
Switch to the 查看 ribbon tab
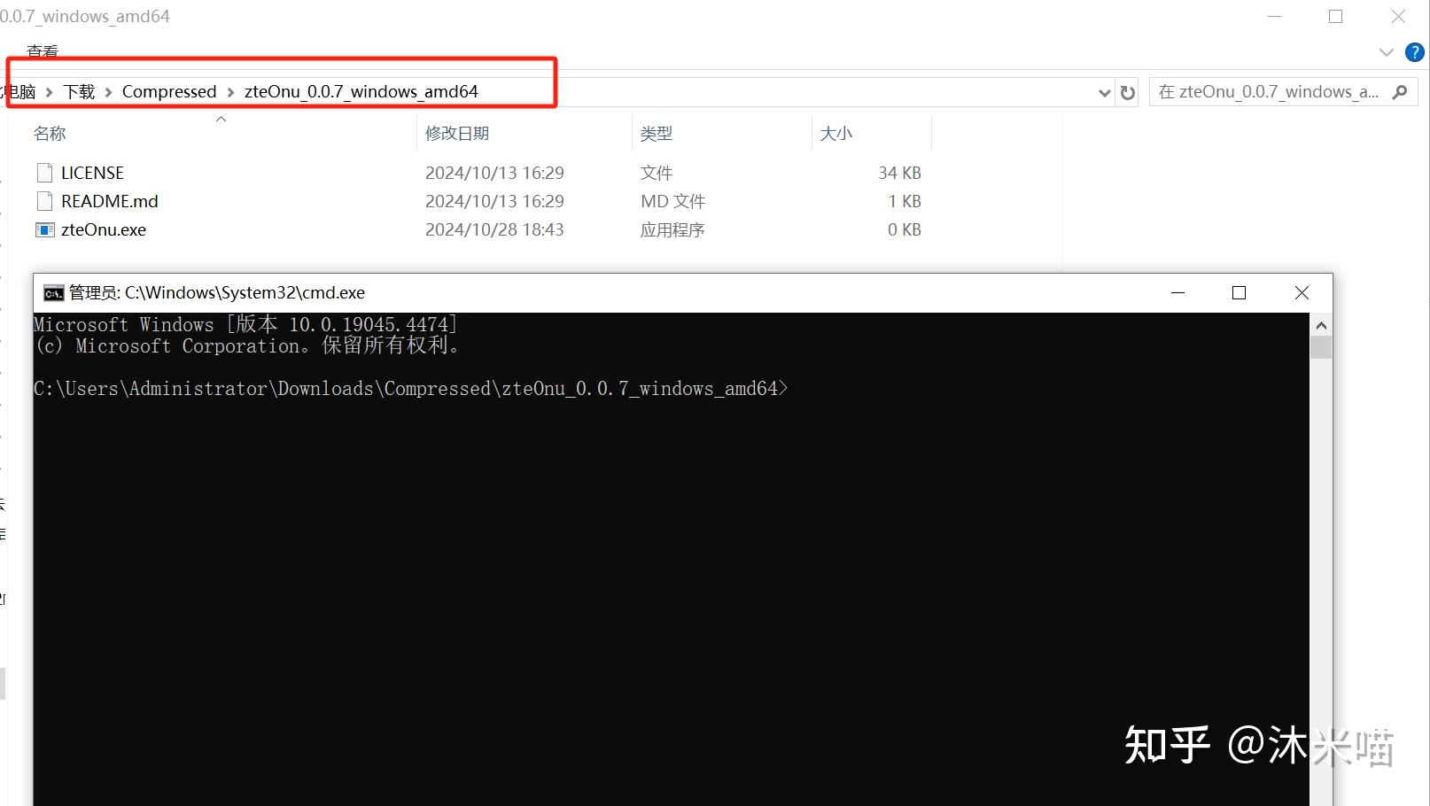[43, 51]
